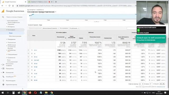The image size is (169, 95).
Task: Open Opera from the taskbar
Action: point(35,93)
